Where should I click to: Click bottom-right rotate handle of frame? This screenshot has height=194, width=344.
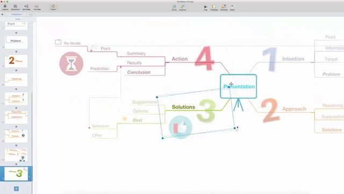pos(235,128)
